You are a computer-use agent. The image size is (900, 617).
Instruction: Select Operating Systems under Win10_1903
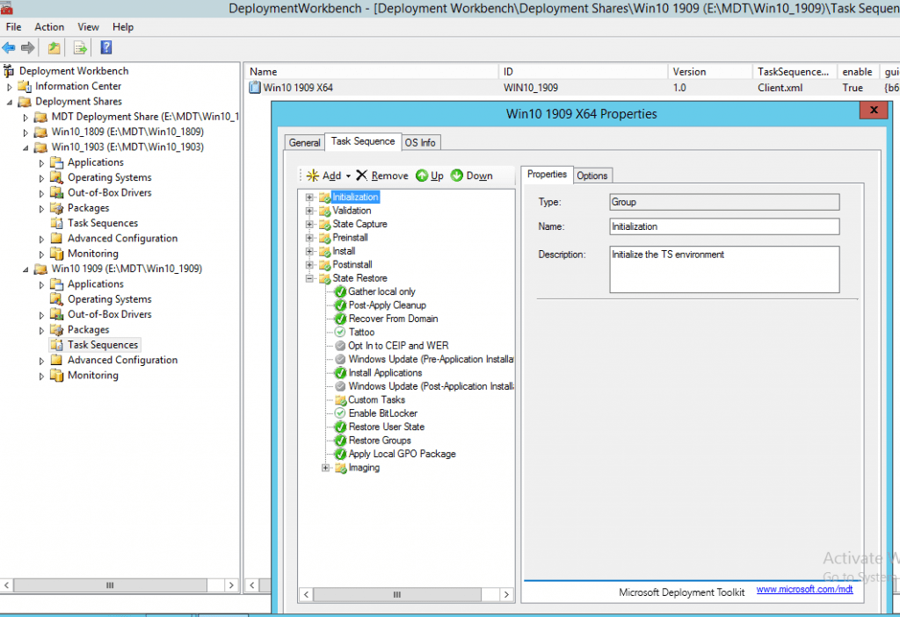110,178
